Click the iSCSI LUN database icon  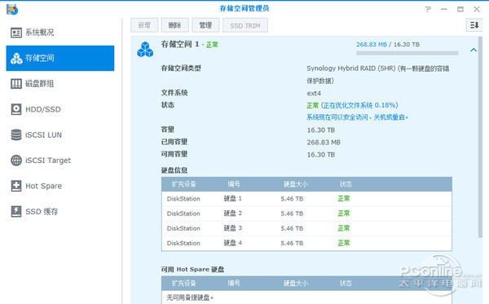pyautogui.click(x=16, y=134)
